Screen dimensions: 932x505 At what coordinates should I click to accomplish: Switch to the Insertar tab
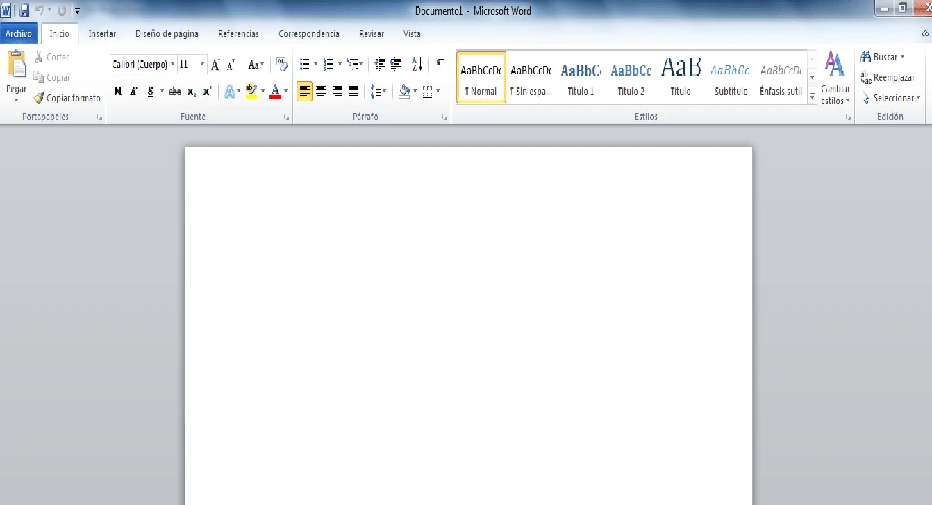point(102,34)
